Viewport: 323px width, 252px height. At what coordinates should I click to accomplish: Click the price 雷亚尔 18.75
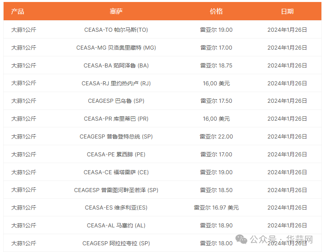tap(216, 65)
